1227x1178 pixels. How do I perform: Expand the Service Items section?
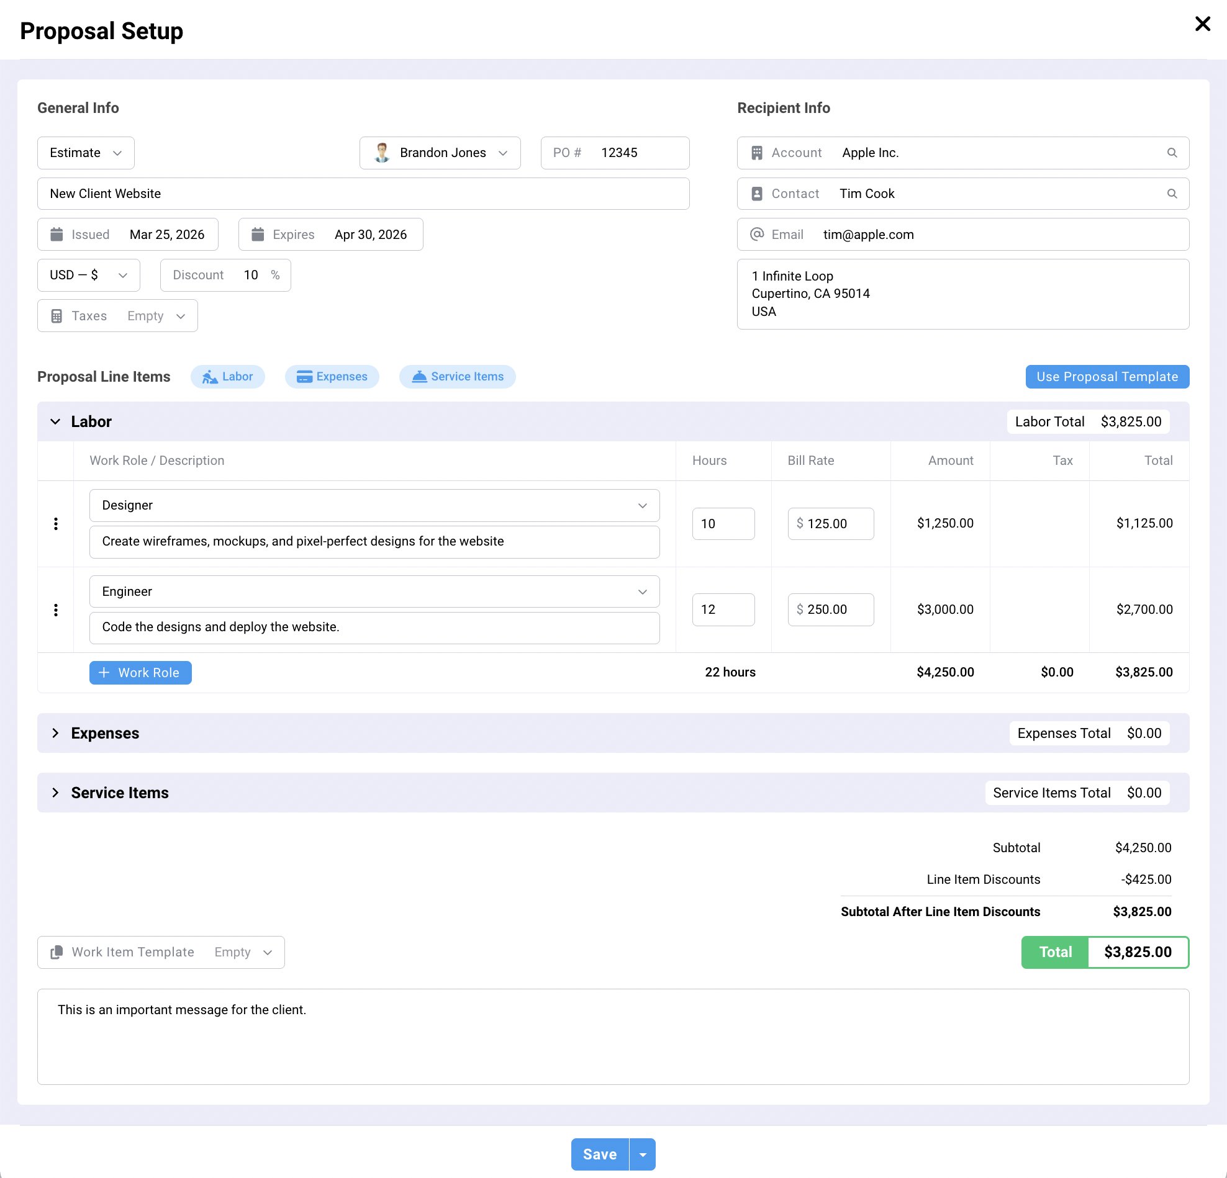(55, 793)
